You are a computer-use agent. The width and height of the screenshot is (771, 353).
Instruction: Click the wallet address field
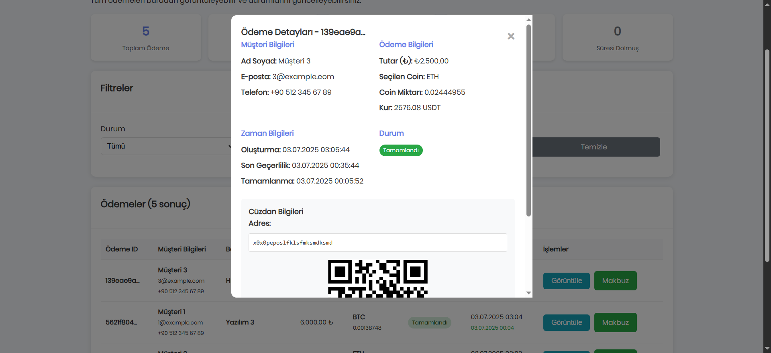point(377,243)
